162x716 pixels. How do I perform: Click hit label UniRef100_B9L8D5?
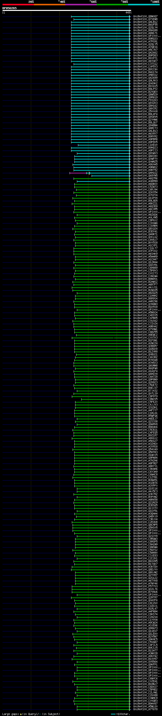click(145, 201)
